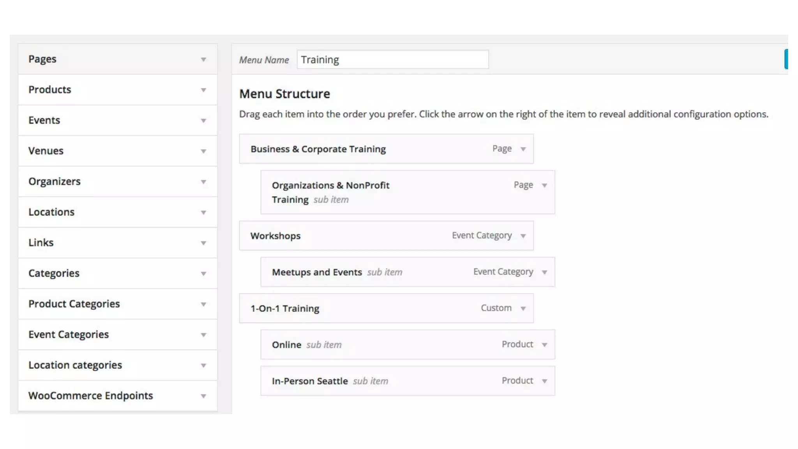Viewport: 798px width, 449px height.
Task: Expand the Online sub item arrow
Action: (x=544, y=345)
